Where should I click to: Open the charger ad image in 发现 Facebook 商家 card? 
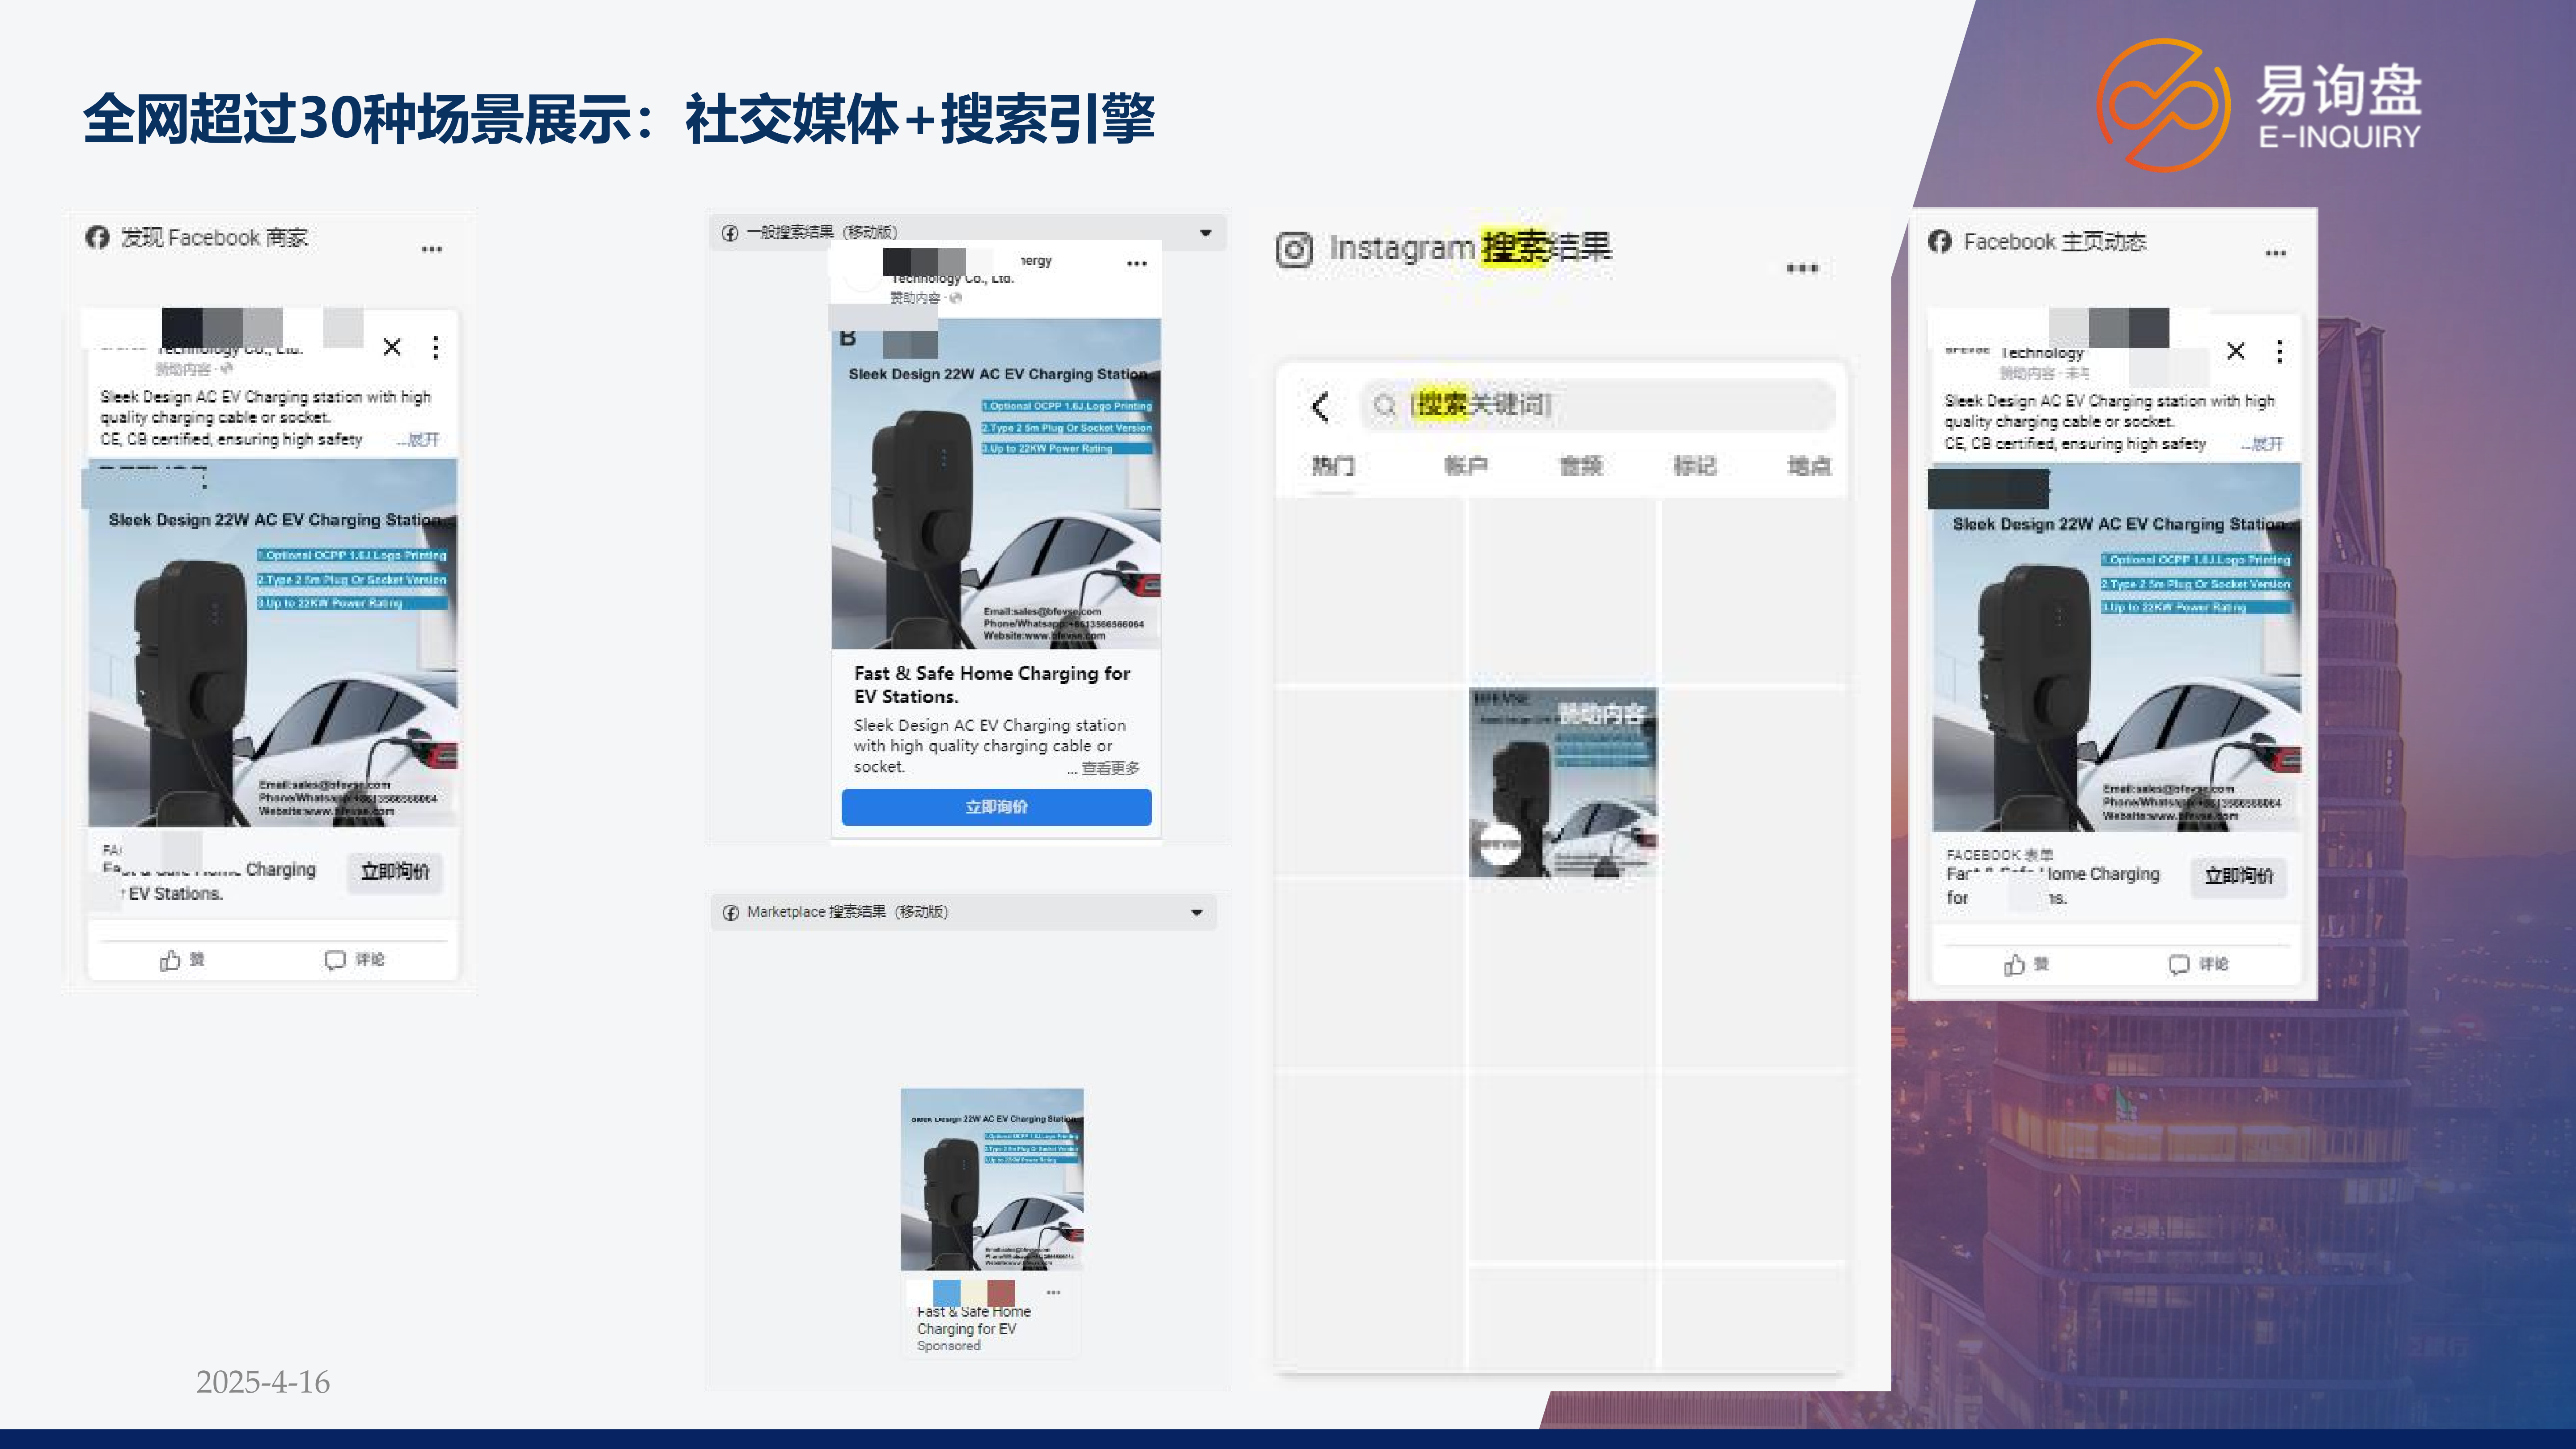coord(272,643)
